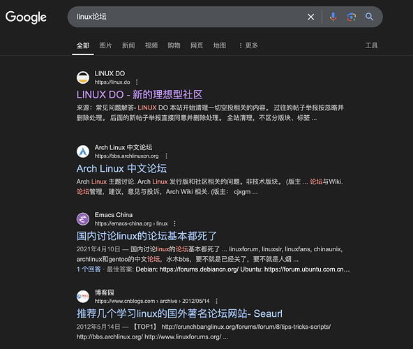This screenshot has height=349, width=413.
Task: Click the LINUX DO site name
Action: click(x=110, y=73)
